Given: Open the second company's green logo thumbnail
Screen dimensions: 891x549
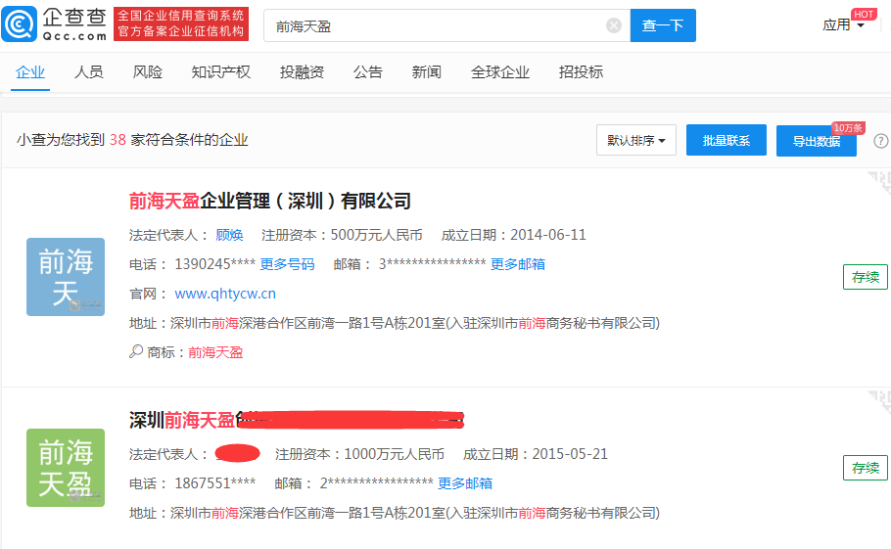Looking at the screenshot, I should click(x=66, y=467).
